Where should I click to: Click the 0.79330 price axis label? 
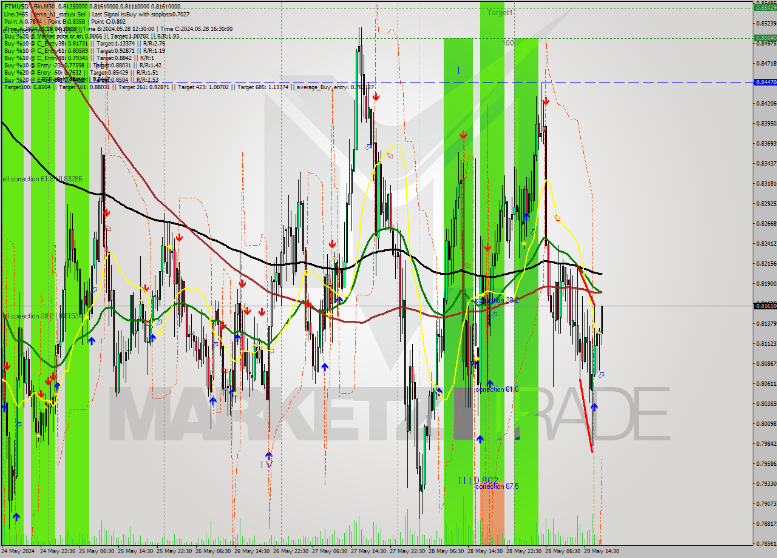click(x=767, y=483)
